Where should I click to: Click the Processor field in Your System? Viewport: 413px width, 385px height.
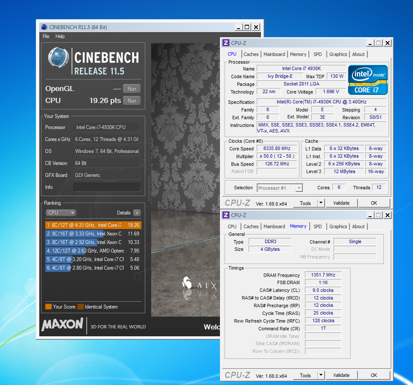pyautogui.click(x=106, y=127)
